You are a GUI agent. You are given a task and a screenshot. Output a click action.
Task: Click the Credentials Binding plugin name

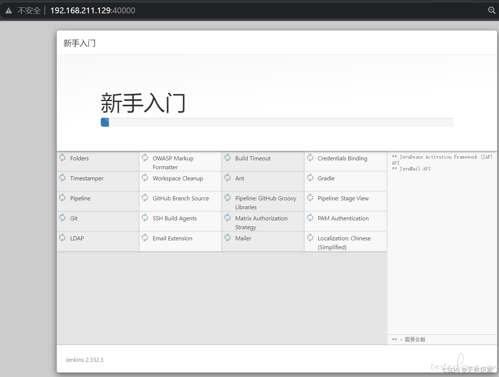point(342,159)
